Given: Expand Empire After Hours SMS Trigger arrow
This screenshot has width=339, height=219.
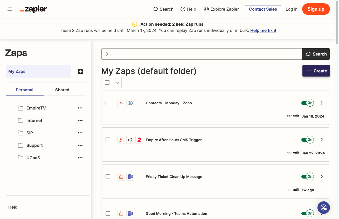Looking at the screenshot, I should [322, 140].
